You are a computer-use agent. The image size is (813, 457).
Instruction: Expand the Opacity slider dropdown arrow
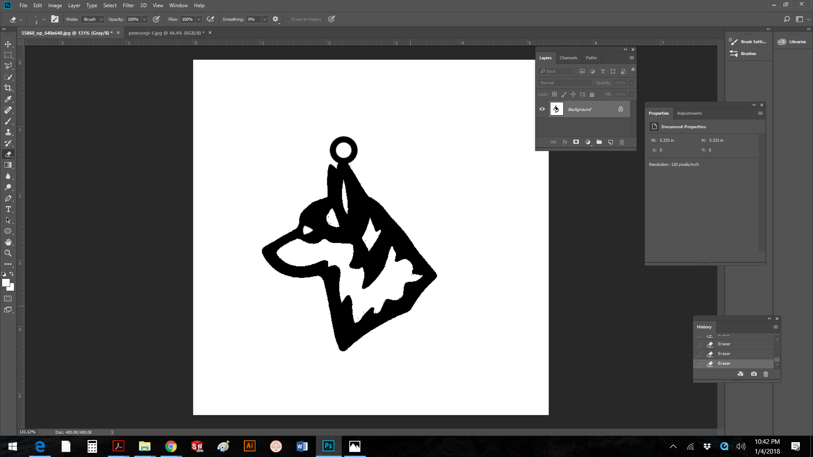click(144, 19)
